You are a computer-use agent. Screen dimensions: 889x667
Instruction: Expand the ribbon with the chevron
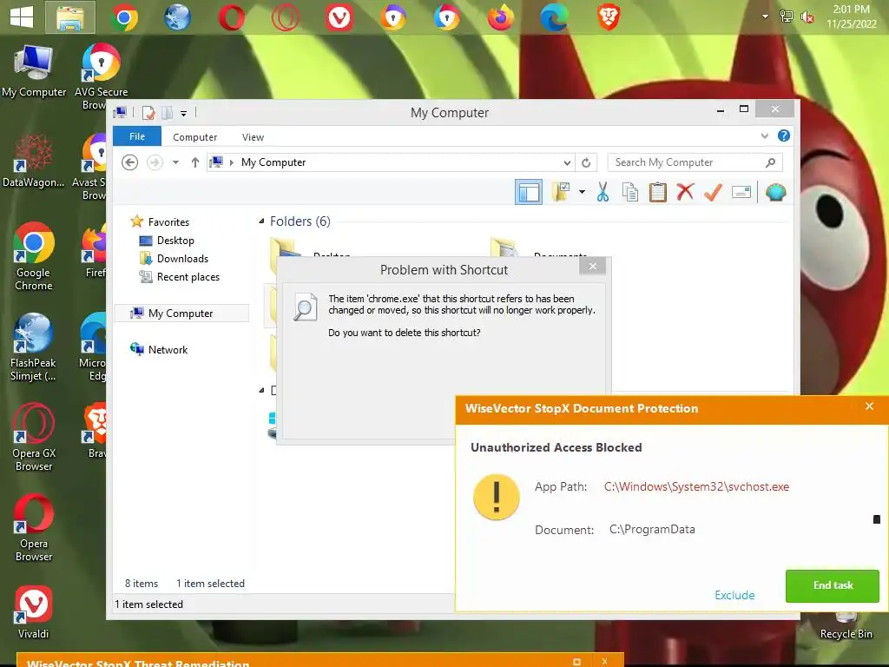764,135
